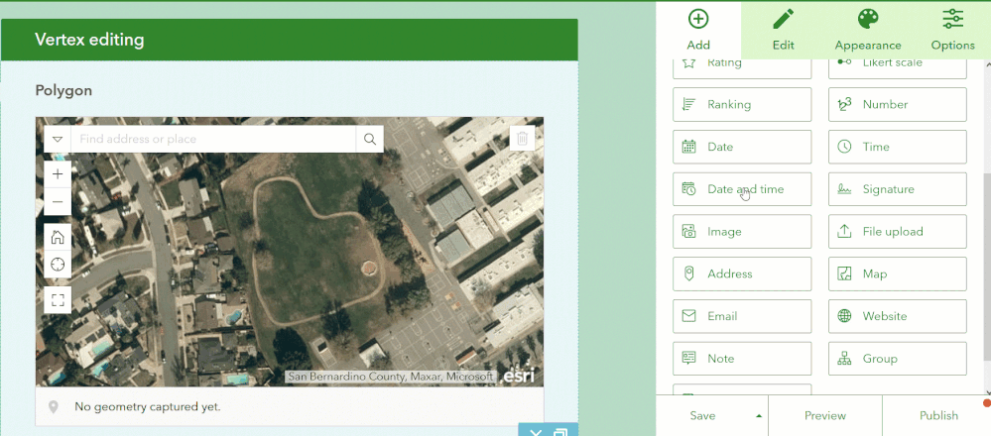Open the Save dropdown arrow
The width and height of the screenshot is (991, 436).
pos(759,416)
